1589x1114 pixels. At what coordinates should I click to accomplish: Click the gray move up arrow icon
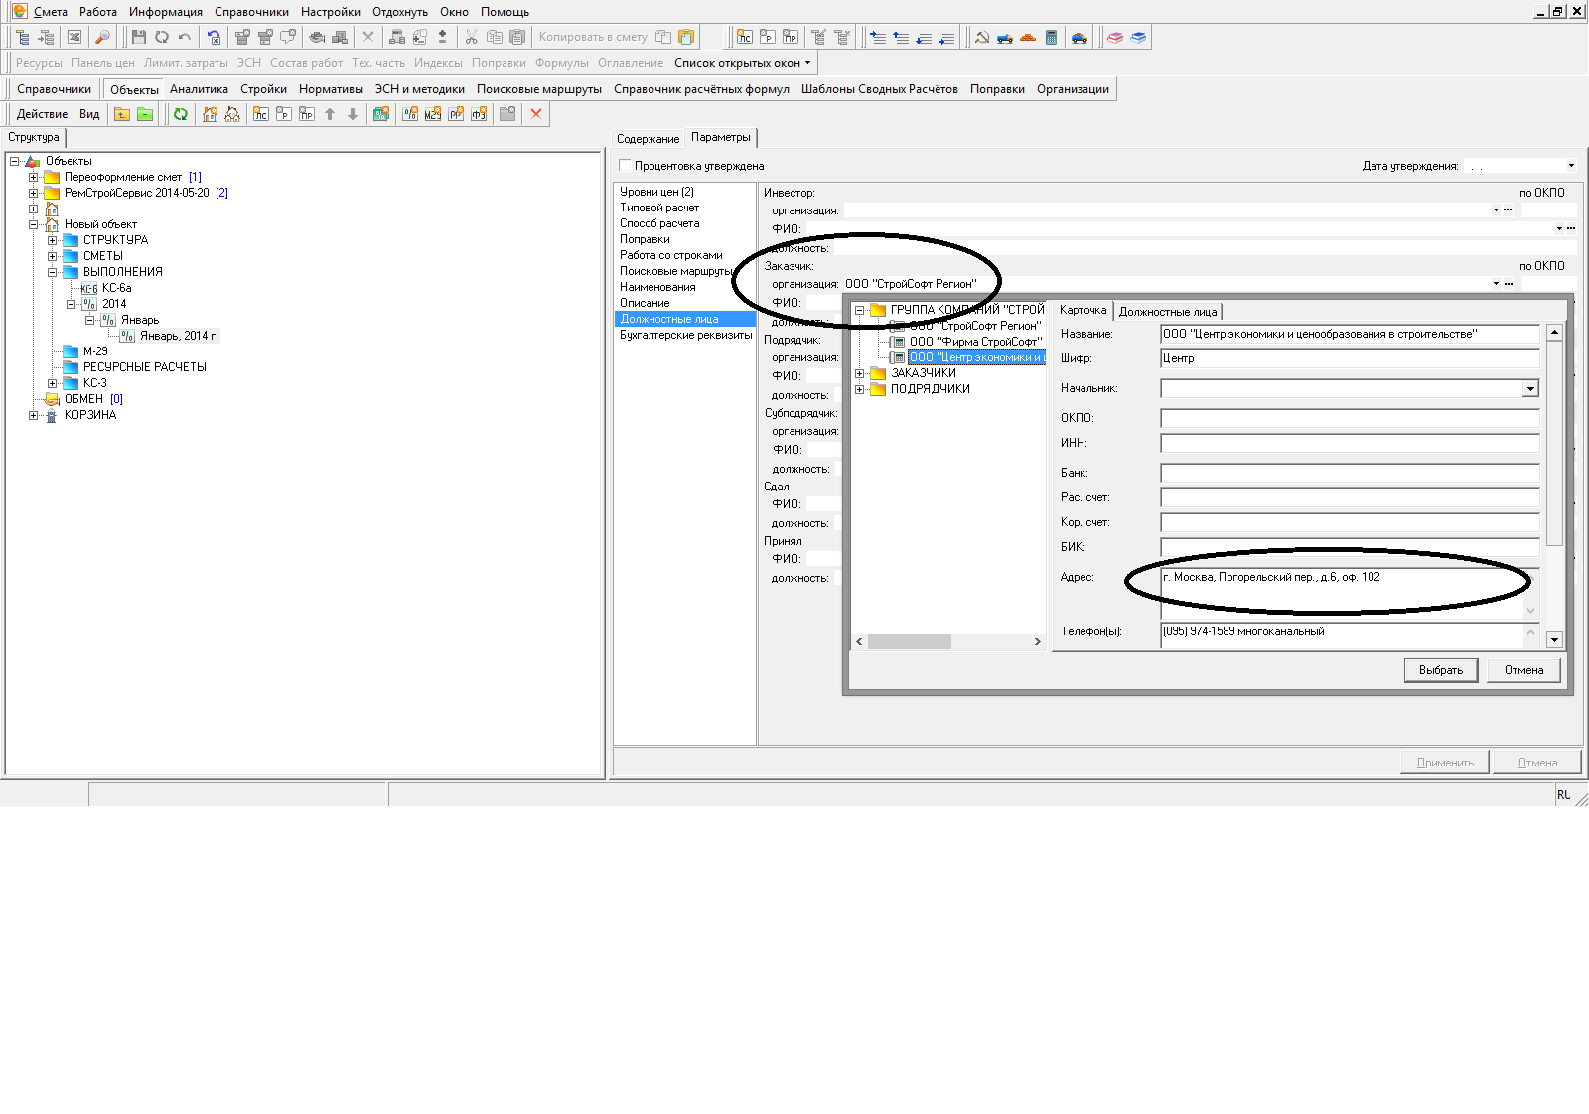330,114
